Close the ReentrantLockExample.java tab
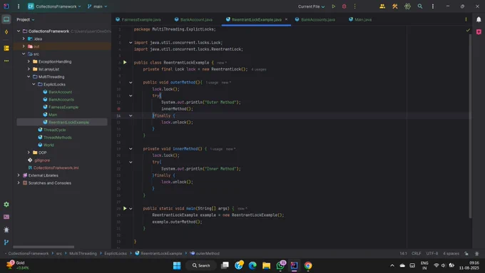 click(x=286, y=19)
